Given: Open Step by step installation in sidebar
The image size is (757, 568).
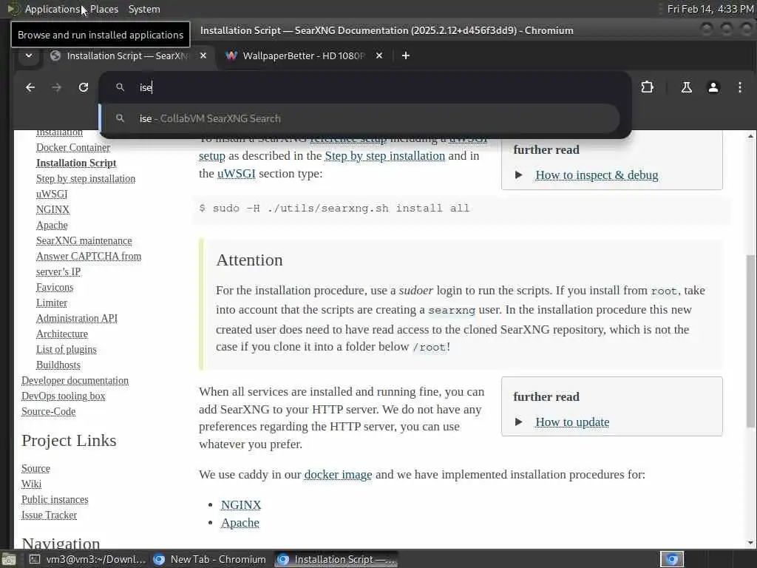Looking at the screenshot, I should tap(86, 178).
